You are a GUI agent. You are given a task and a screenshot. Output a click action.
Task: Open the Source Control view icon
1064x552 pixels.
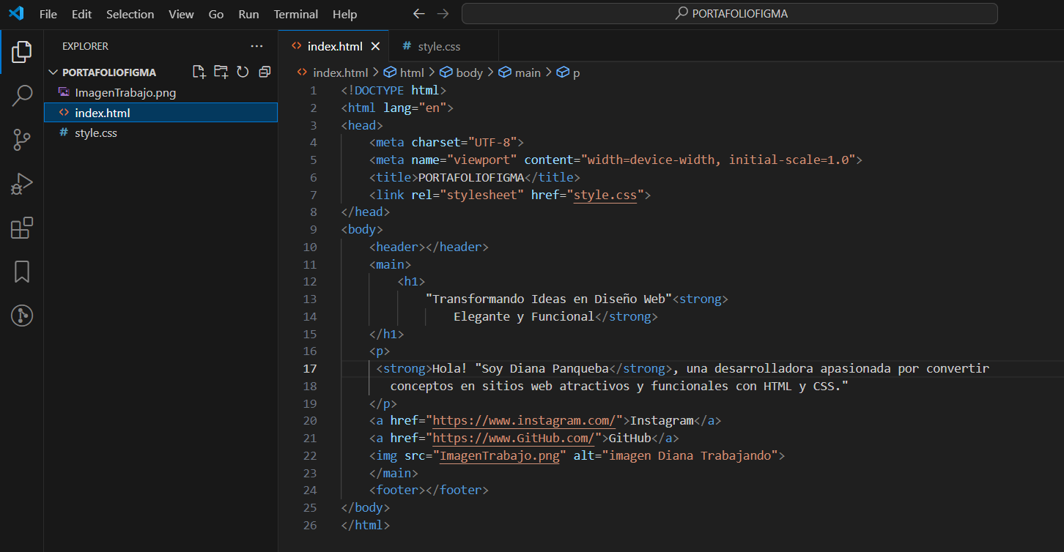tap(22, 139)
